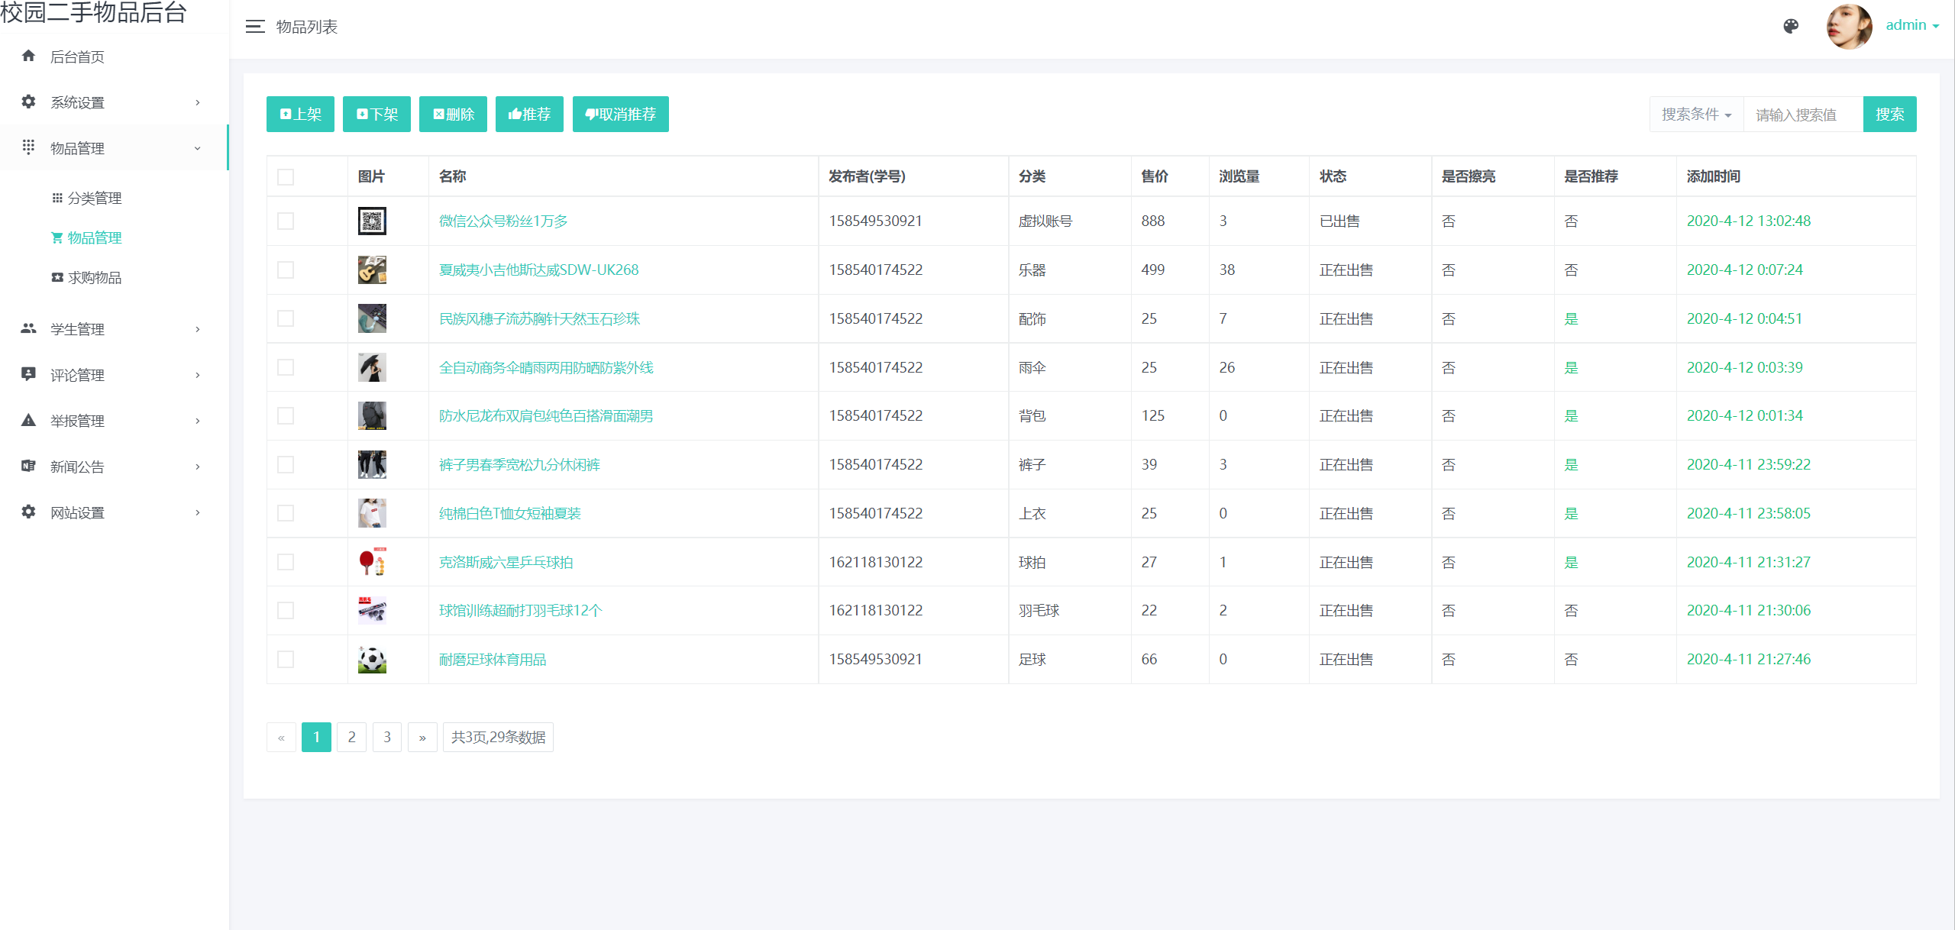Click the comment icon for 评论管理
The image size is (1955, 930).
[29, 374]
